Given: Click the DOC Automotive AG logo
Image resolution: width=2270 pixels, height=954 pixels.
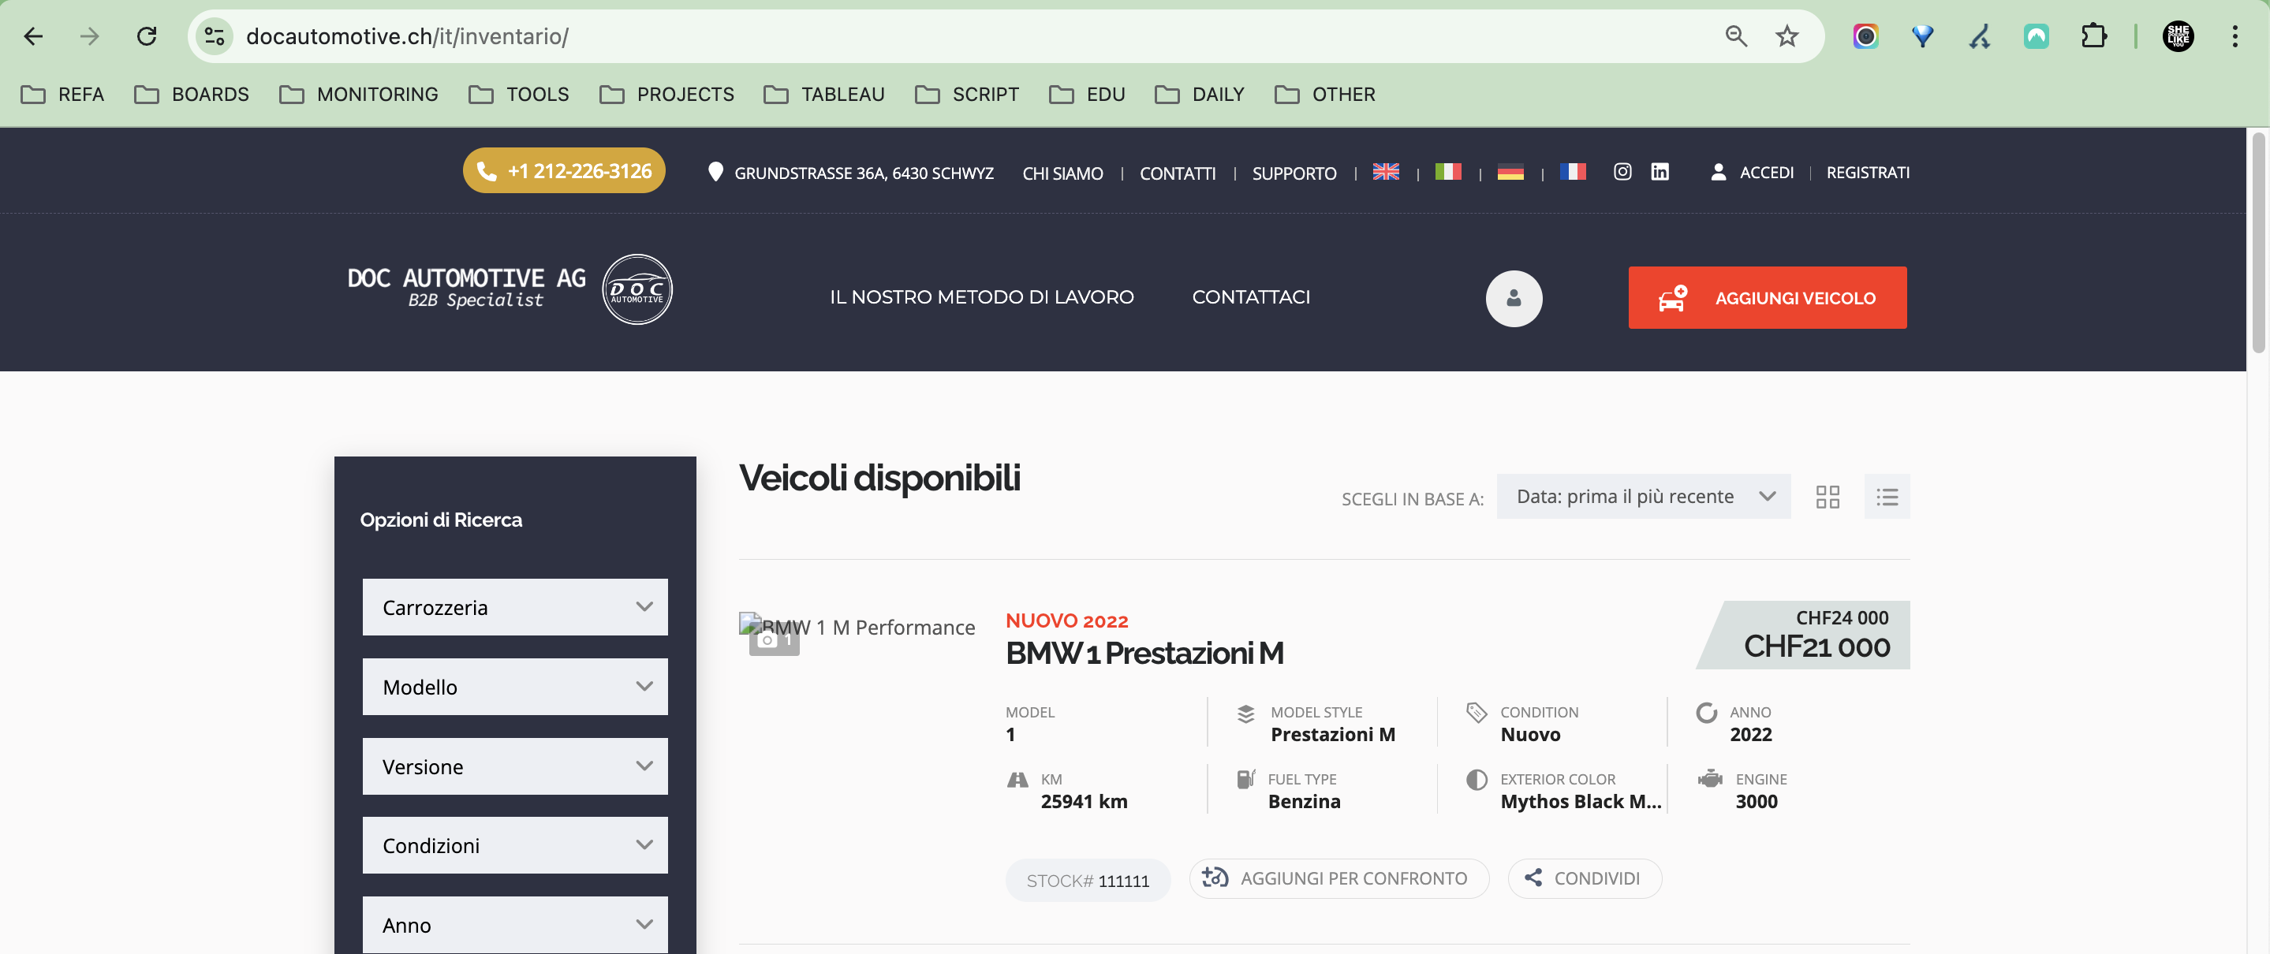Looking at the screenshot, I should (510, 289).
